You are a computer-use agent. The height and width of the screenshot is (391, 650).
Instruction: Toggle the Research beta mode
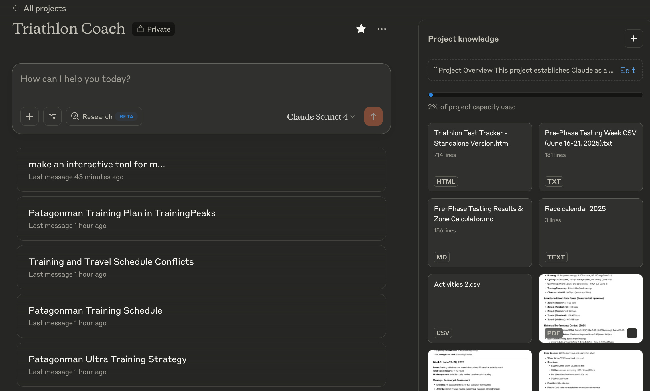coord(104,116)
